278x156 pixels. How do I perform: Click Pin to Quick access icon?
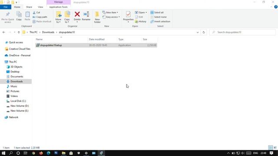8,14
